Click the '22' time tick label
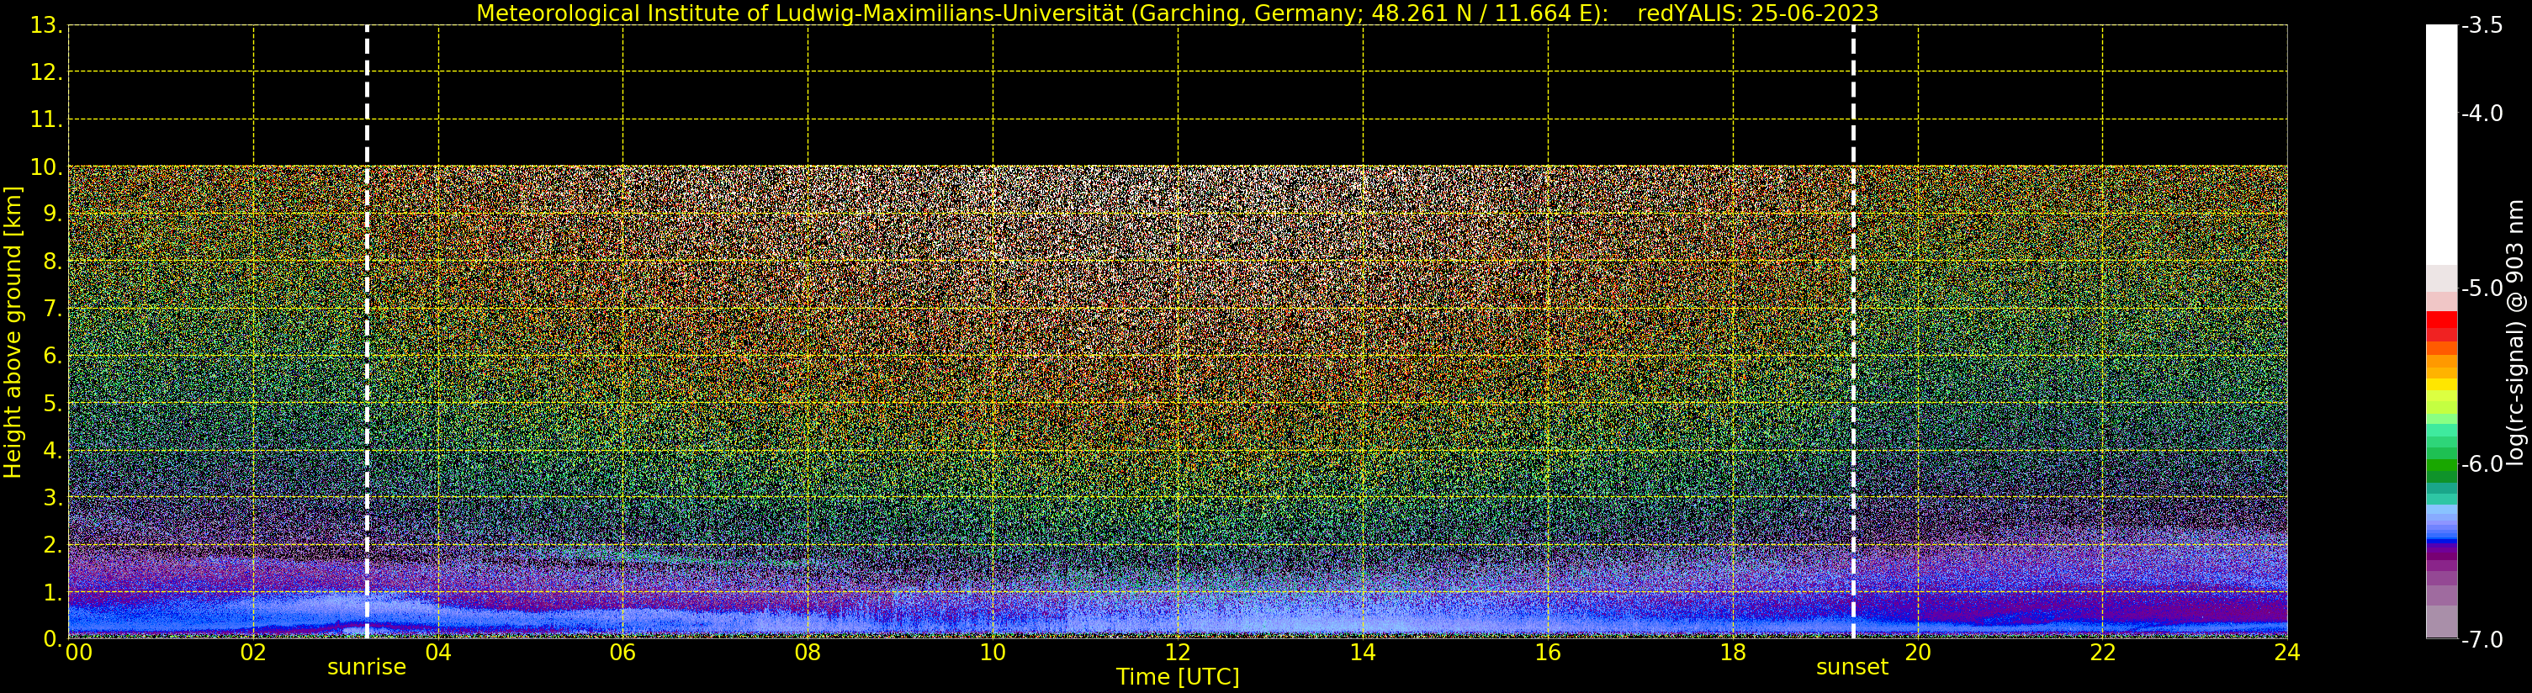Screen dimensions: 2532x693 2102,653
